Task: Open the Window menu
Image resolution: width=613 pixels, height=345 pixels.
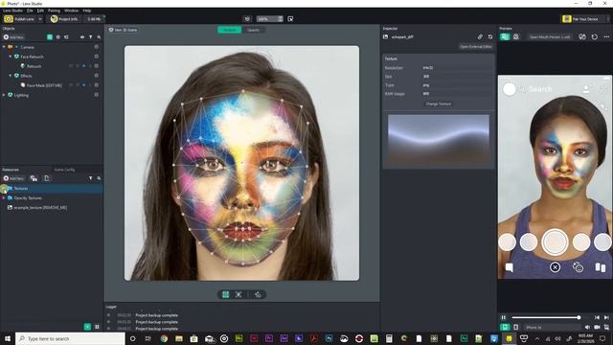Action: (x=71, y=11)
